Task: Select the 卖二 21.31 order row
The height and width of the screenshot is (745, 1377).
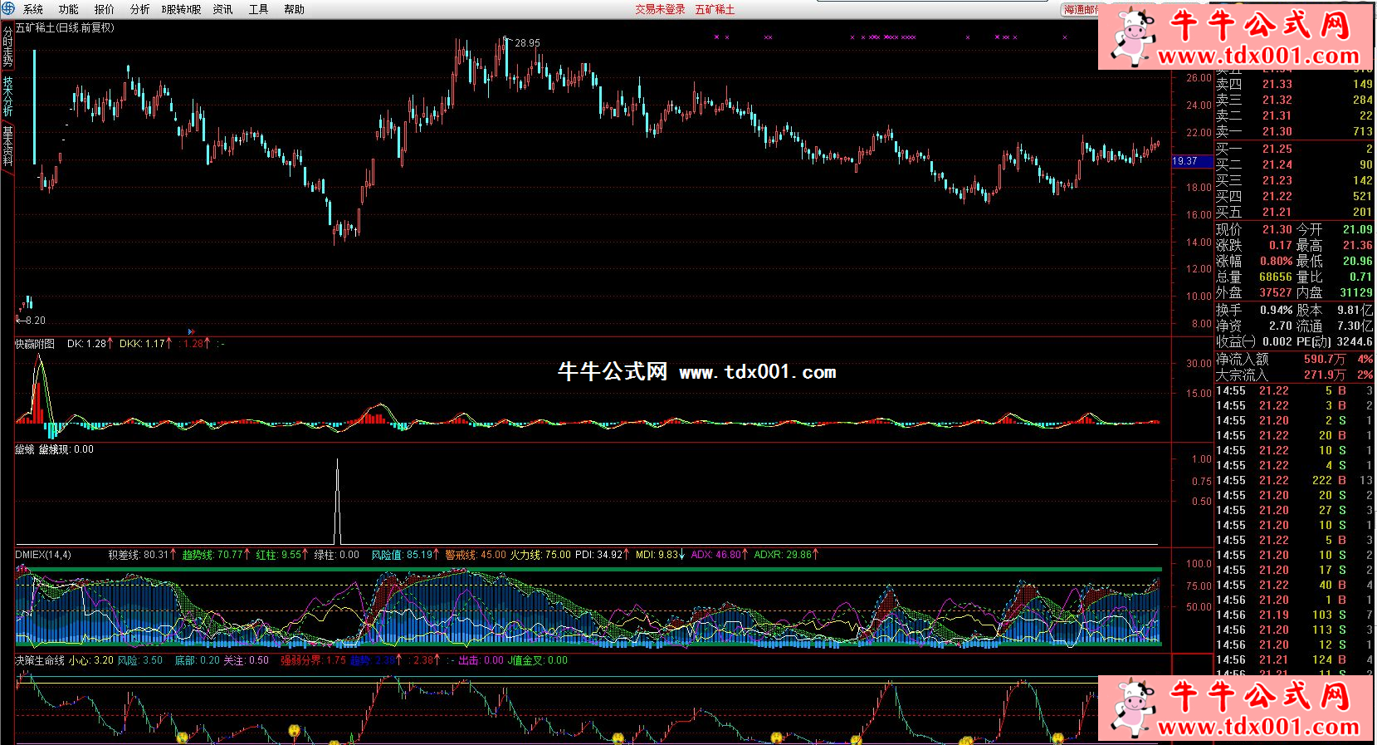Action: click(x=1294, y=115)
